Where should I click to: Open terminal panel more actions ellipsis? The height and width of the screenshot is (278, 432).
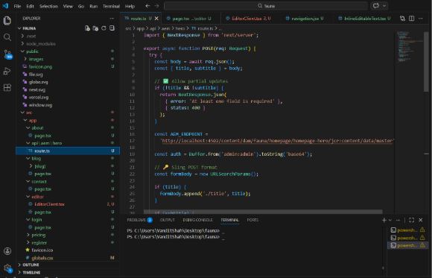tap(398, 220)
